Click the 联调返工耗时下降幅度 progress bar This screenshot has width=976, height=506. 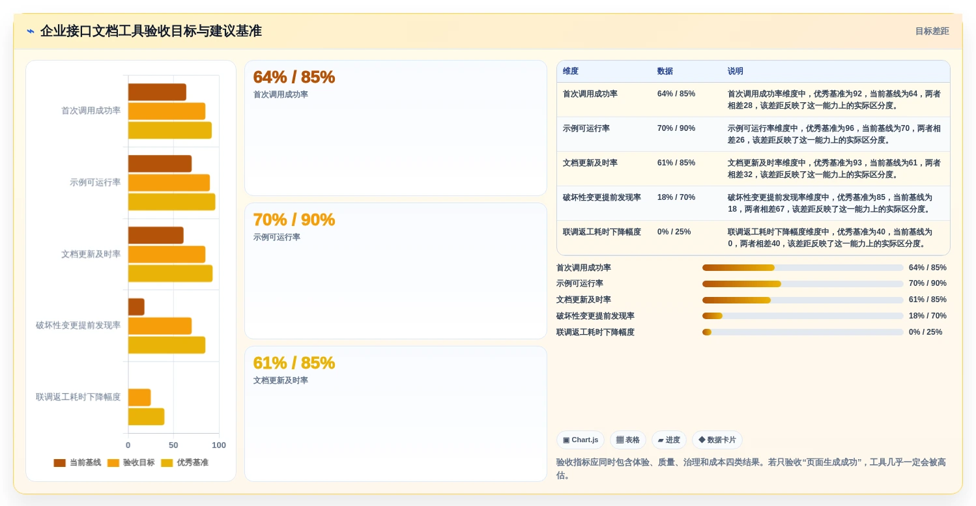click(803, 332)
